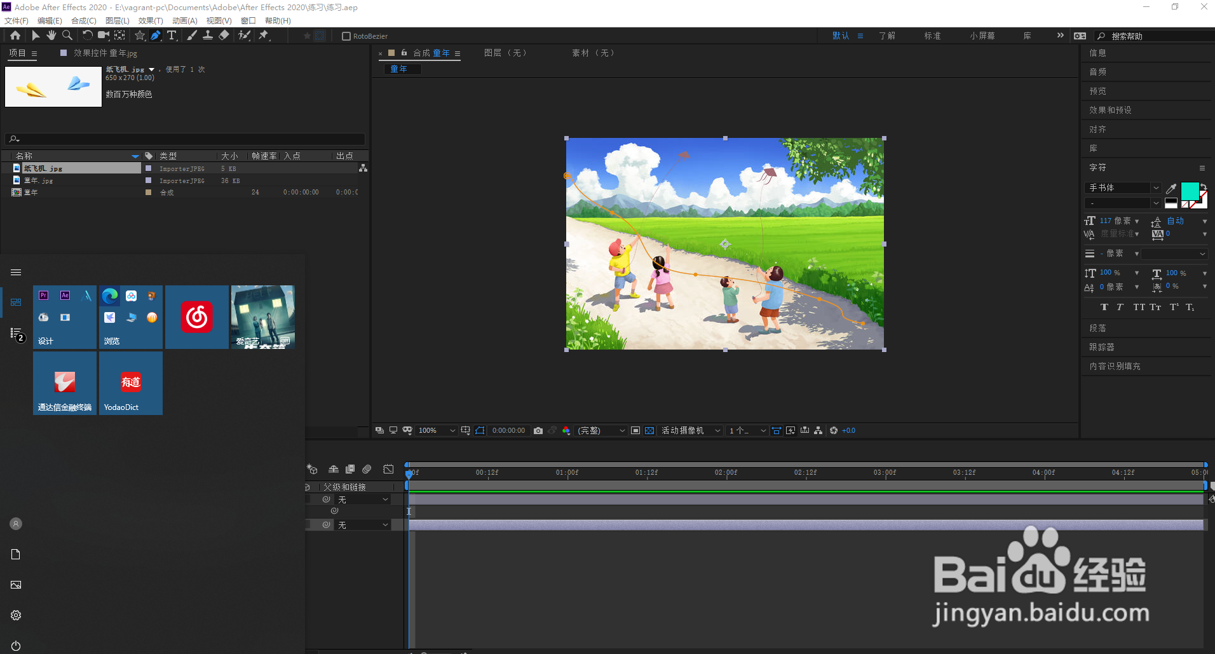Toggle the transparency grid button

649,430
